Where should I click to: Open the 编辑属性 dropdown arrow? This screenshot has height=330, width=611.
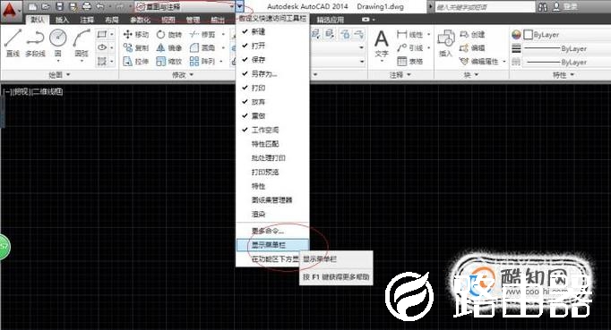click(503, 61)
